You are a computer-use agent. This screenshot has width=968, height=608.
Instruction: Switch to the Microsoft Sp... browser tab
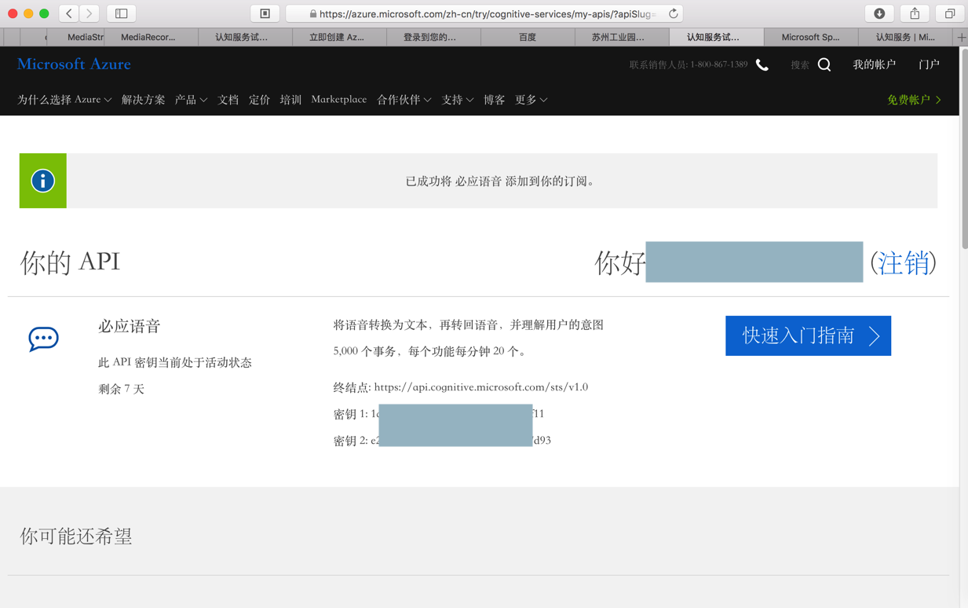811,37
